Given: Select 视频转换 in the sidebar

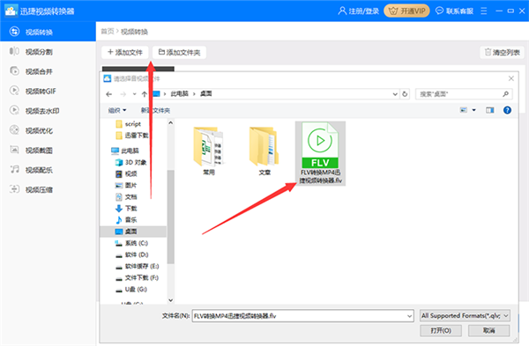Looking at the screenshot, I should coord(48,32).
